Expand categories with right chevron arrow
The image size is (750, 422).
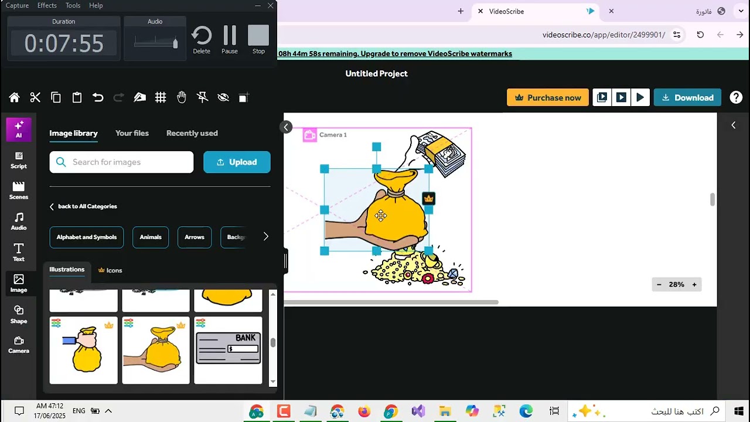tap(265, 236)
